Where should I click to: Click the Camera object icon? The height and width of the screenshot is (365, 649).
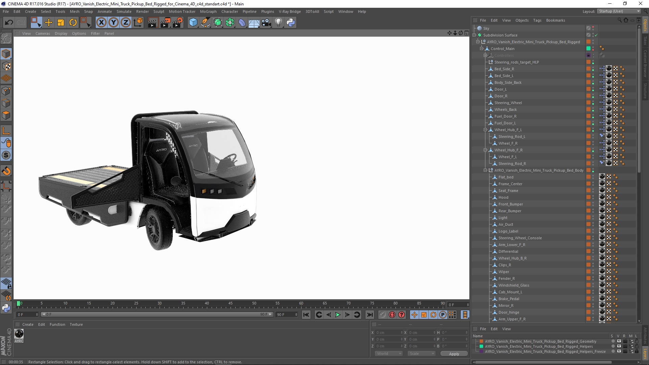(266, 23)
